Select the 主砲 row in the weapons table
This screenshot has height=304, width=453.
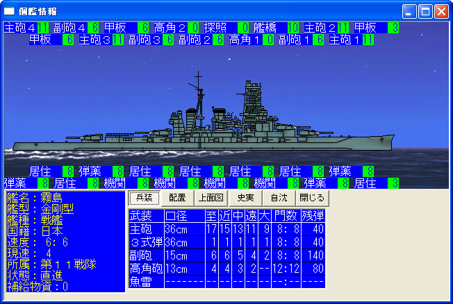(x=227, y=229)
